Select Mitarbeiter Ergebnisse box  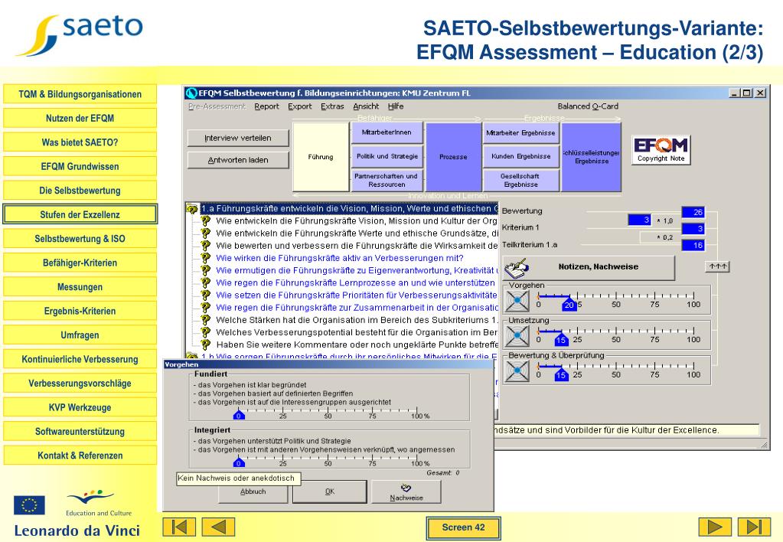coord(520,133)
